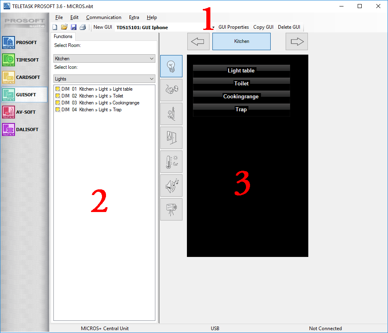Open the Extra menu
The width and height of the screenshot is (388, 333).
point(134,17)
